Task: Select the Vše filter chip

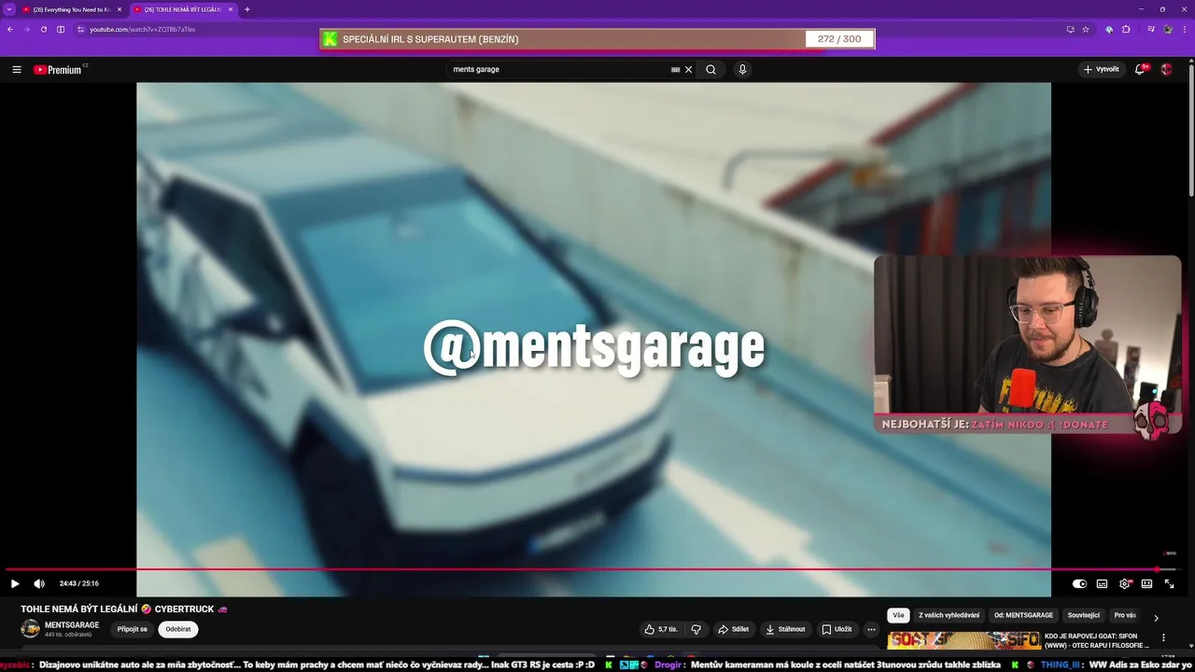Action: pos(898,615)
